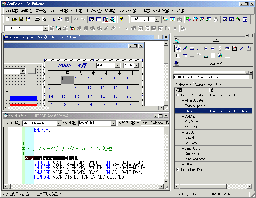Click the PERFORM keyword in the code editor
The image size is (256, 198).
[42, 177]
